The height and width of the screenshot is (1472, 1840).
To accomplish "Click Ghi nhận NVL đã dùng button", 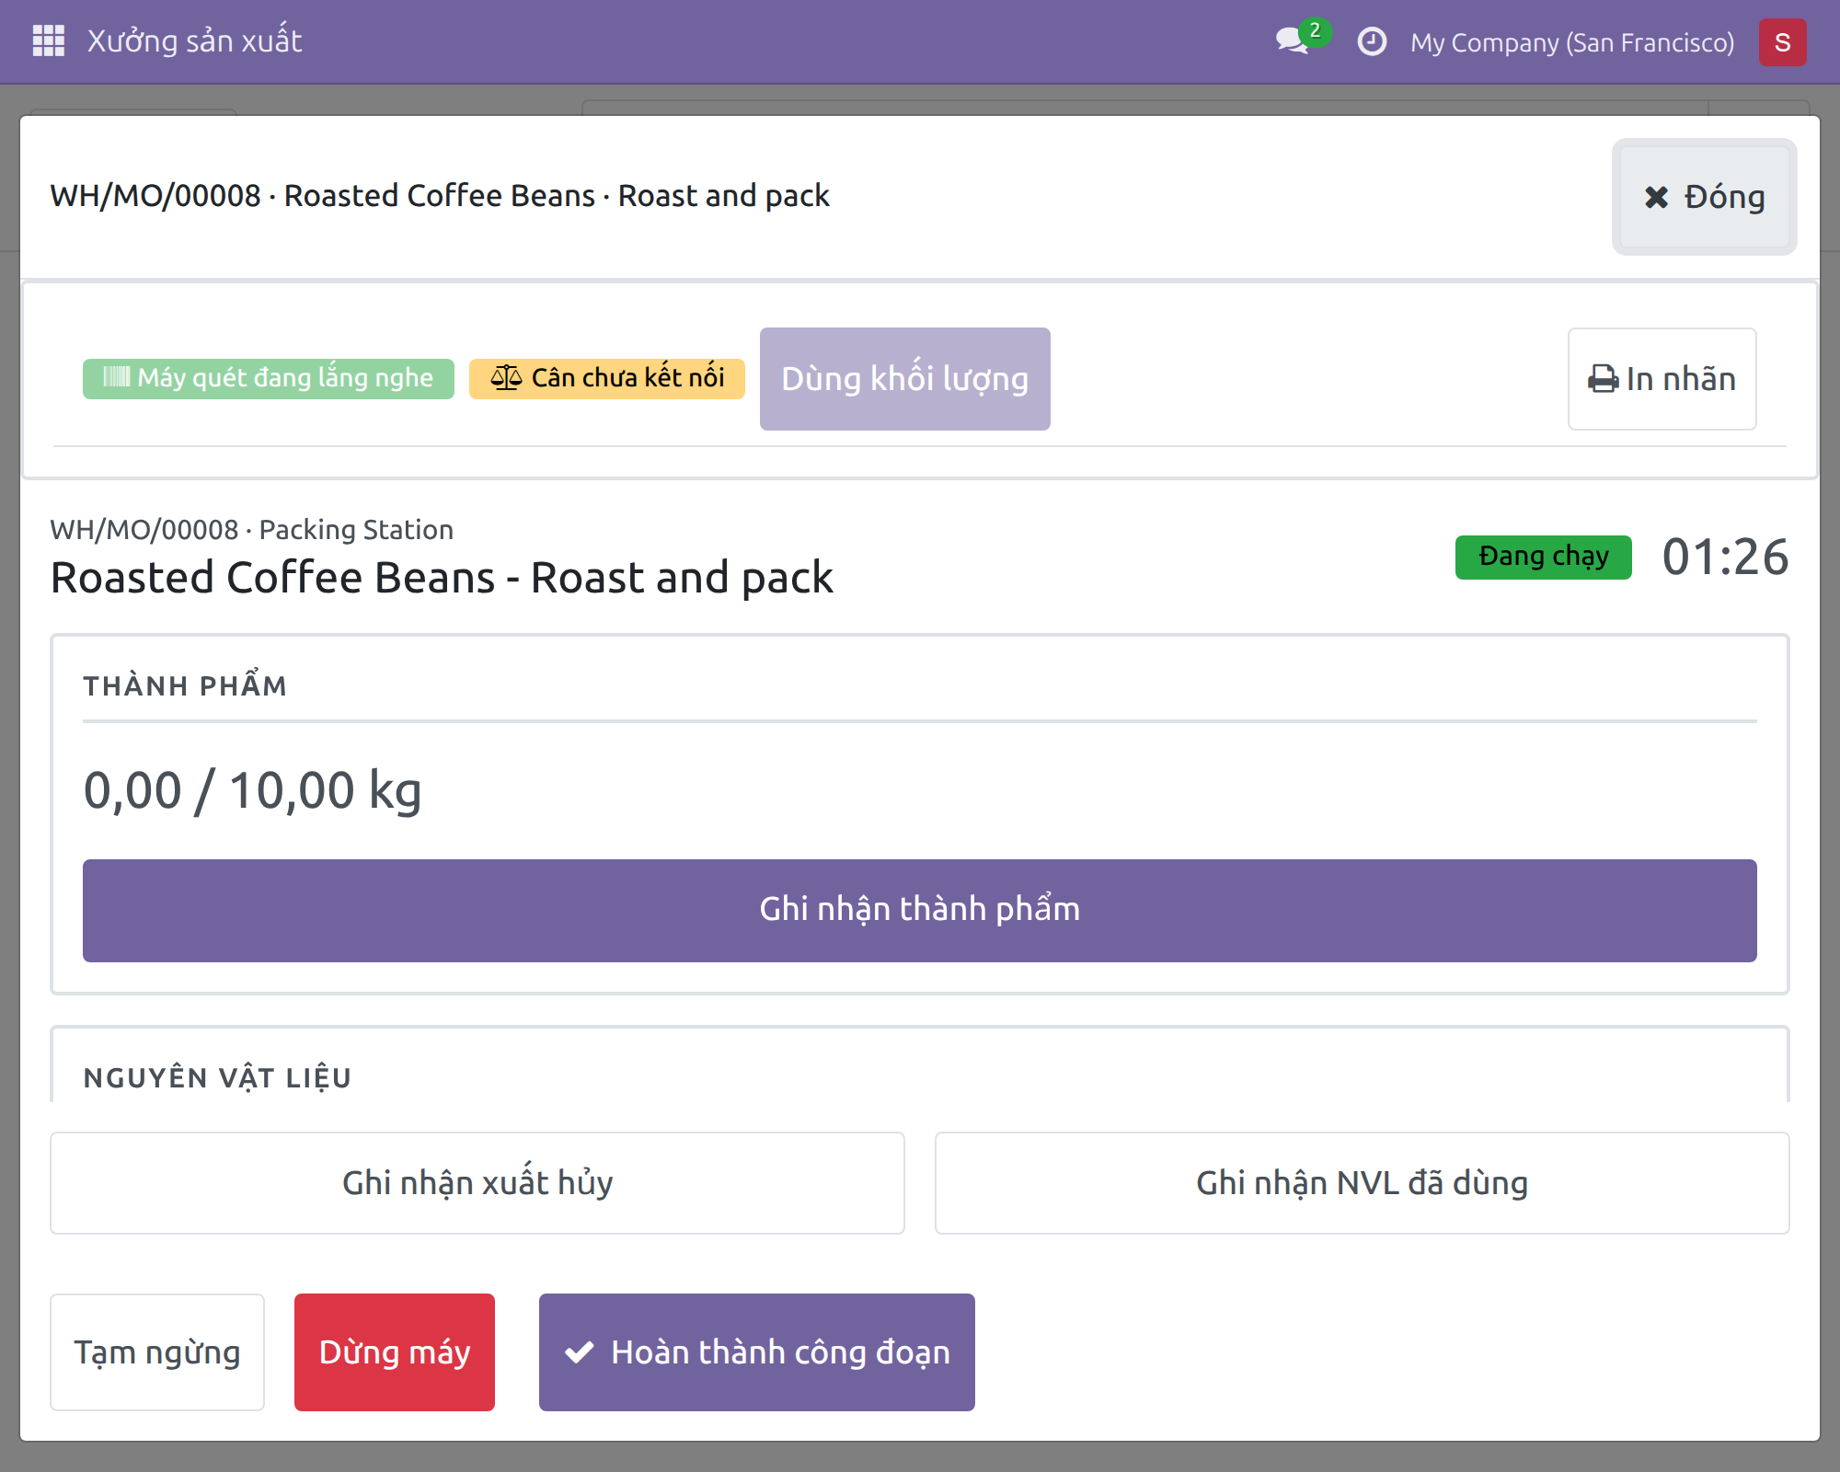I will tap(1363, 1183).
